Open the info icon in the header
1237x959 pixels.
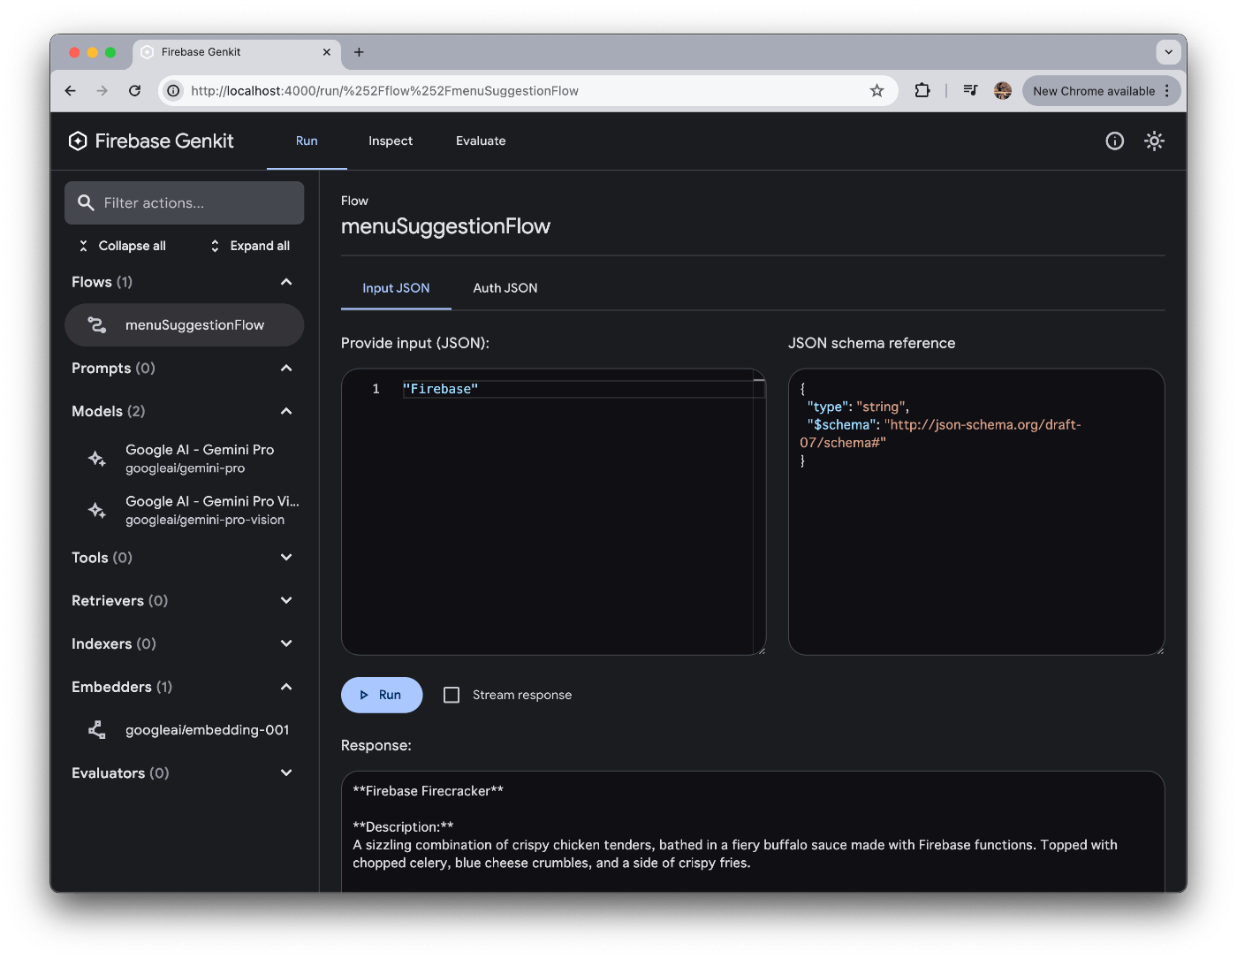coord(1114,141)
